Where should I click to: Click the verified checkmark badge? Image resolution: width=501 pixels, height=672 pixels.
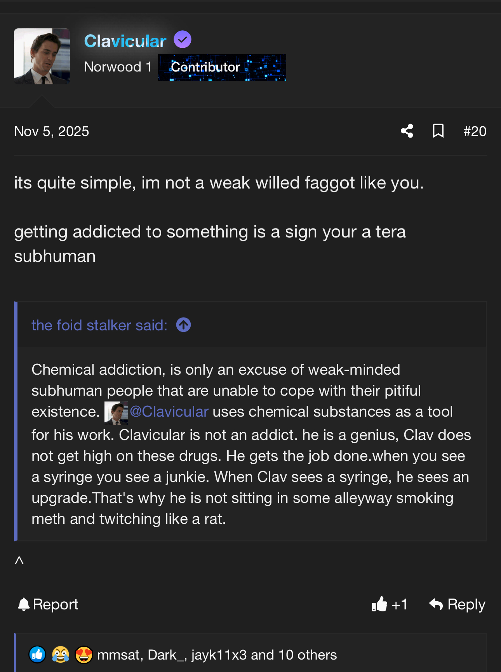(x=182, y=40)
